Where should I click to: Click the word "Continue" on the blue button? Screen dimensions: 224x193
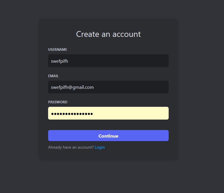click(108, 136)
